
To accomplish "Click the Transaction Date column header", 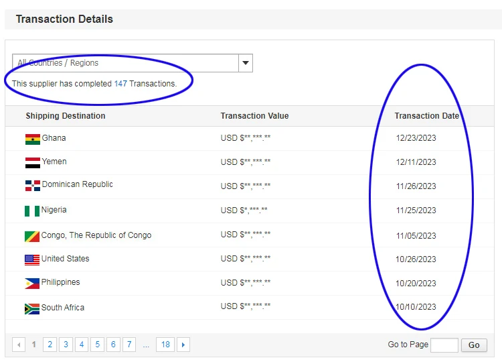I will (x=427, y=116).
